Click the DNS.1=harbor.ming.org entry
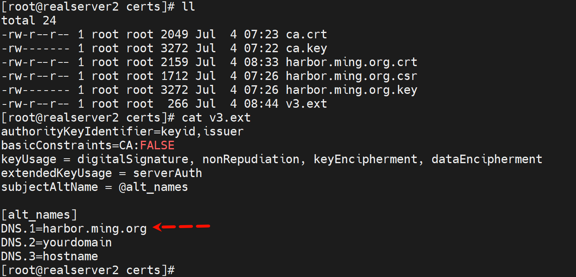 pyautogui.click(x=74, y=228)
